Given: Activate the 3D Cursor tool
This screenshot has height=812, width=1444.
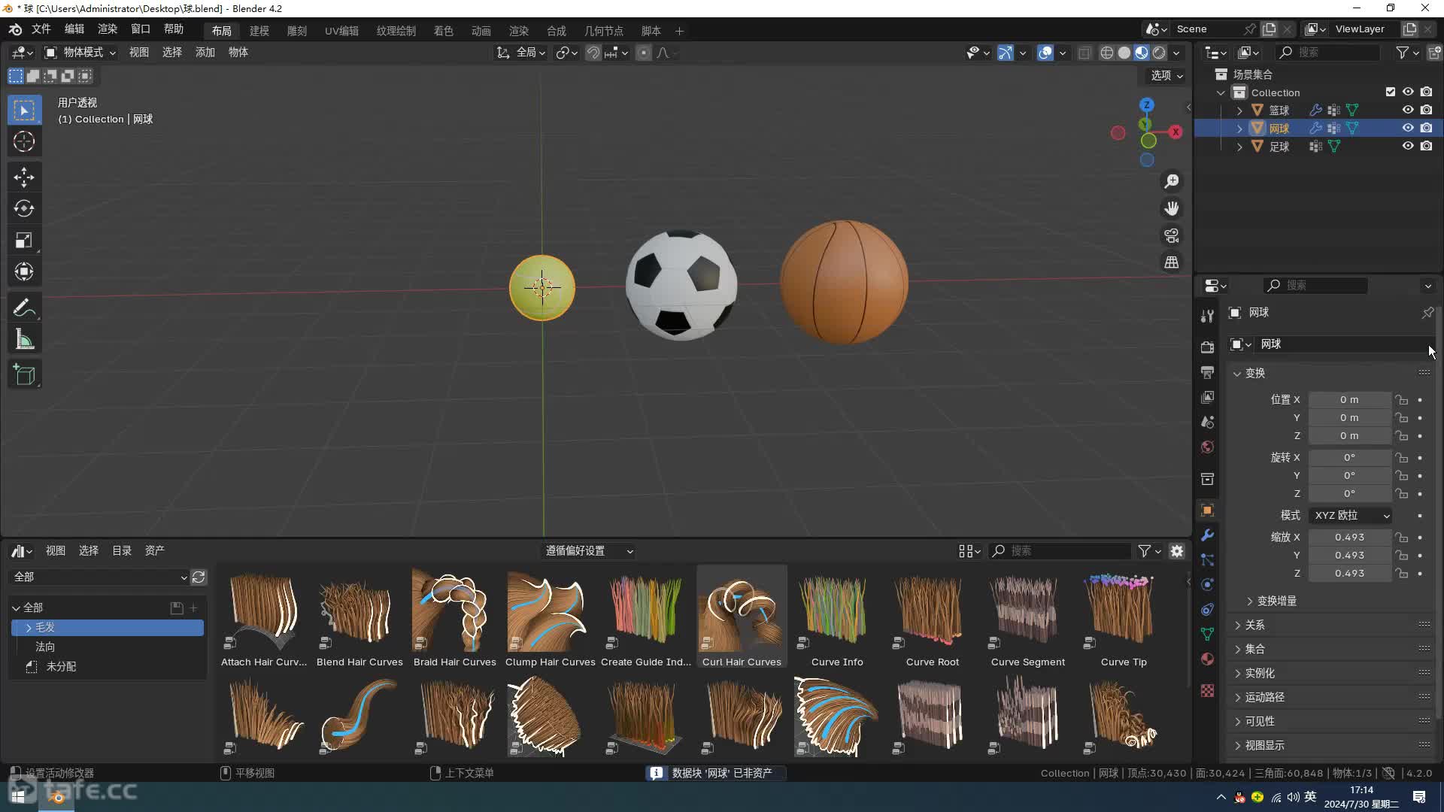Looking at the screenshot, I should click(24, 141).
